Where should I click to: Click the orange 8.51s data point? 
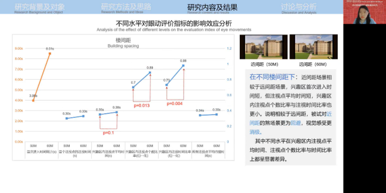(x=50, y=53)
